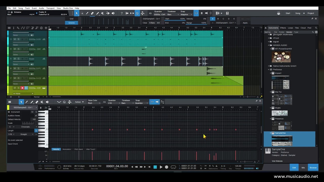Click the Play button in transport
The height and width of the screenshot is (182, 324).
(x=161, y=167)
